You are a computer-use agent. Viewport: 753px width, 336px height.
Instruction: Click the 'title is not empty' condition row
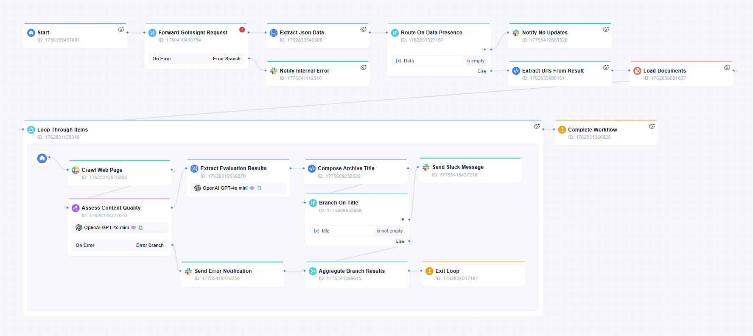point(358,231)
